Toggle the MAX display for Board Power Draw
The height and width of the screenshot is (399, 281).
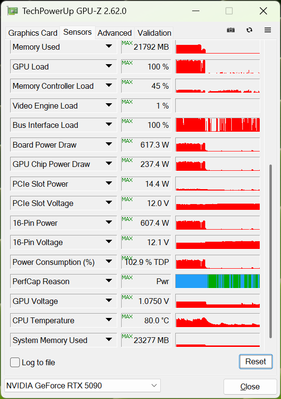pyautogui.click(x=127, y=141)
